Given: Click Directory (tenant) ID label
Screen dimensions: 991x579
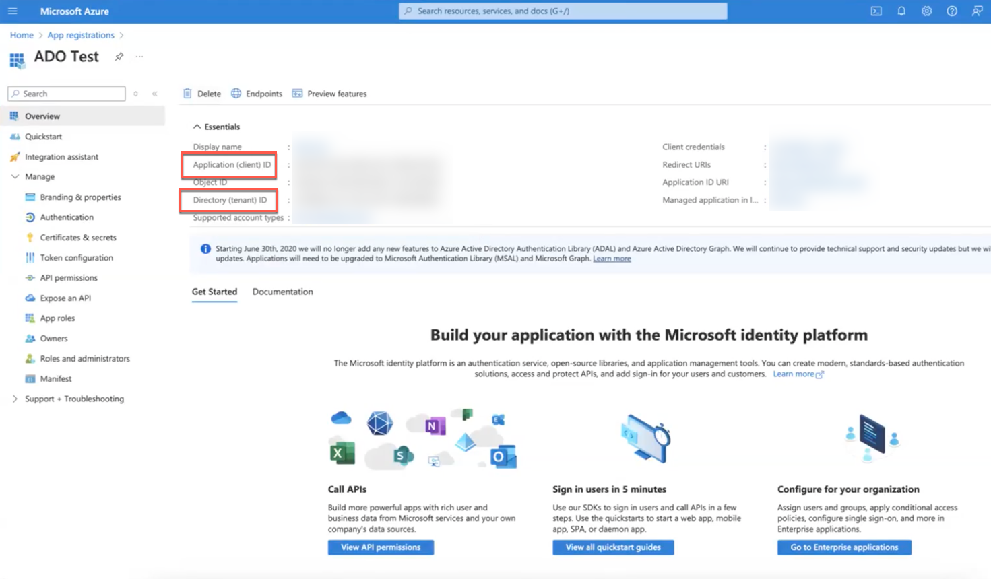Looking at the screenshot, I should pos(230,200).
